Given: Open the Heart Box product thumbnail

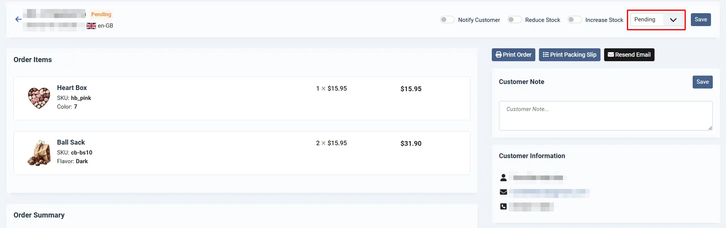Looking at the screenshot, I should (x=39, y=98).
